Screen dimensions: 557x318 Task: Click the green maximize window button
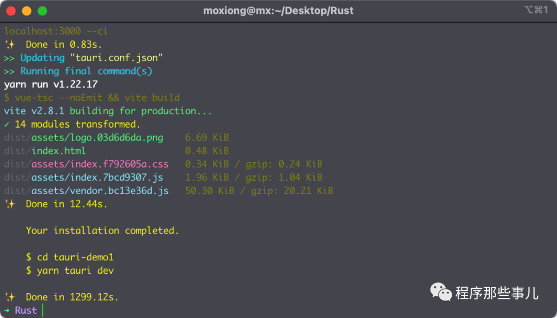click(x=42, y=11)
